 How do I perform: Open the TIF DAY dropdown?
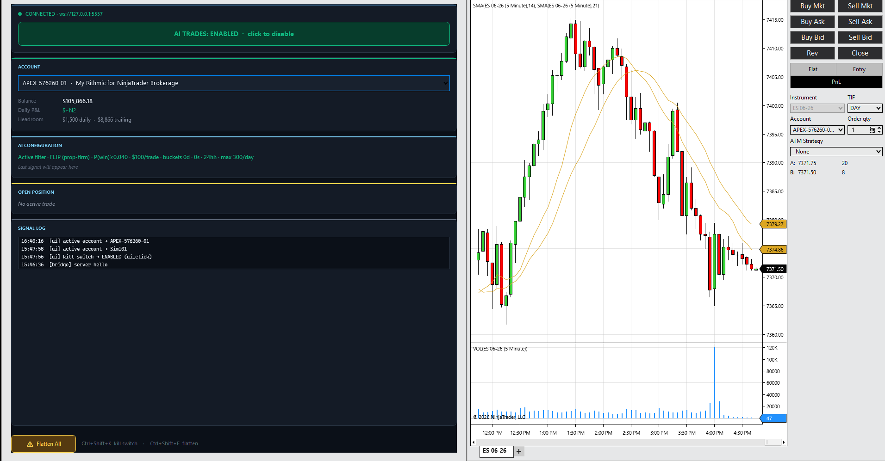click(x=865, y=108)
